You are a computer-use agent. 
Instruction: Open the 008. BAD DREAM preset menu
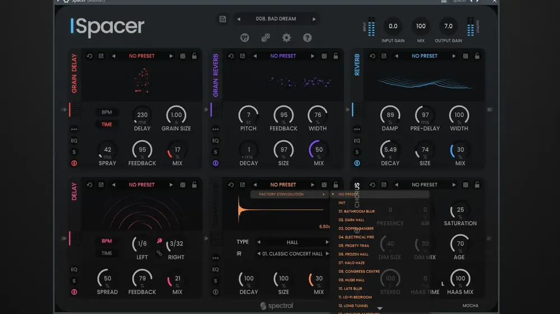276,18
